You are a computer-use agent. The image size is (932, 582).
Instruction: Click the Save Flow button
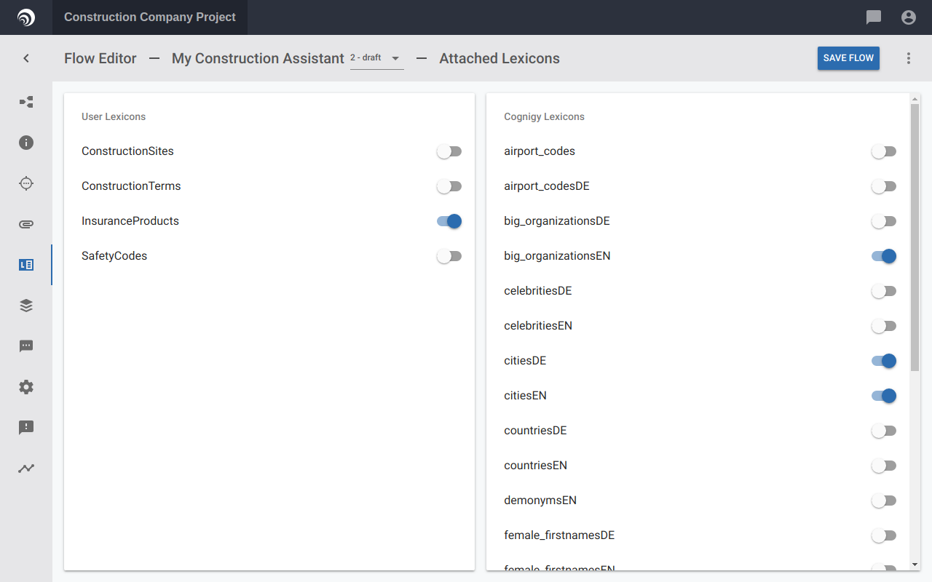click(848, 58)
